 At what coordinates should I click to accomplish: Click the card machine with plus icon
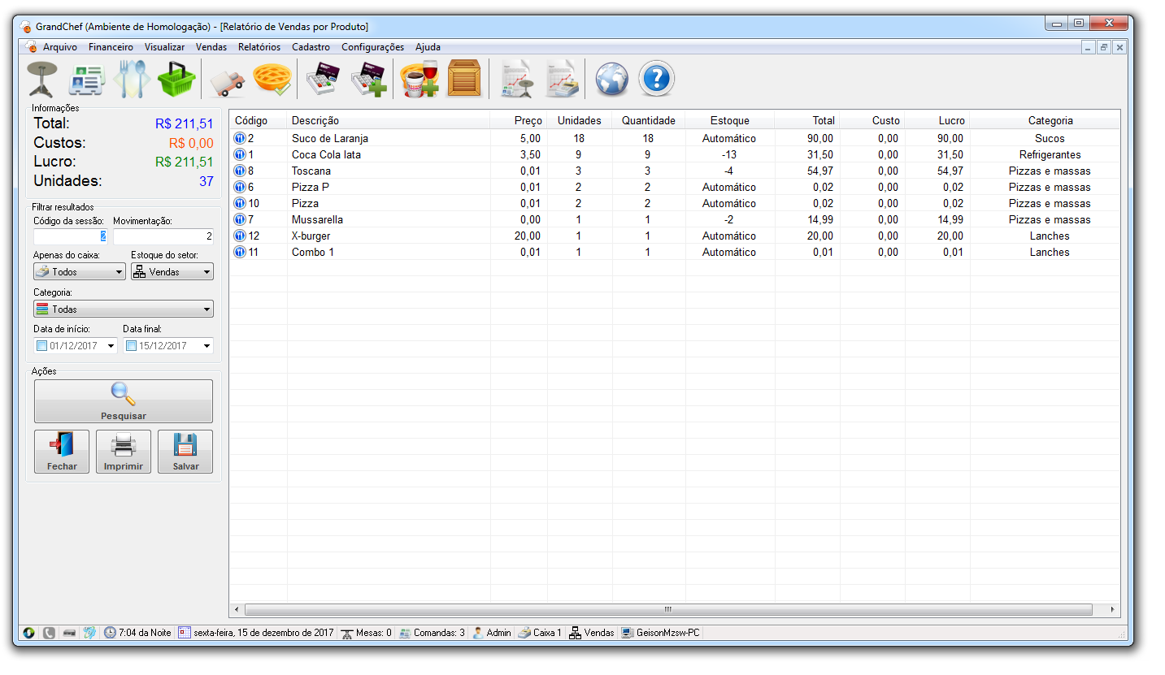pos(368,80)
